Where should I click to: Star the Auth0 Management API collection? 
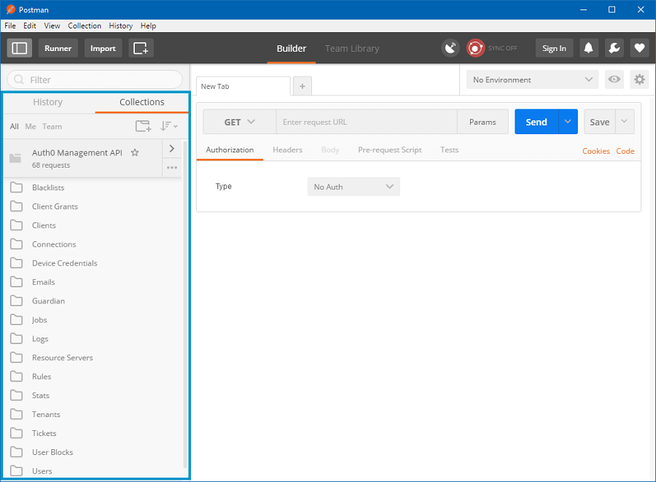click(x=135, y=152)
